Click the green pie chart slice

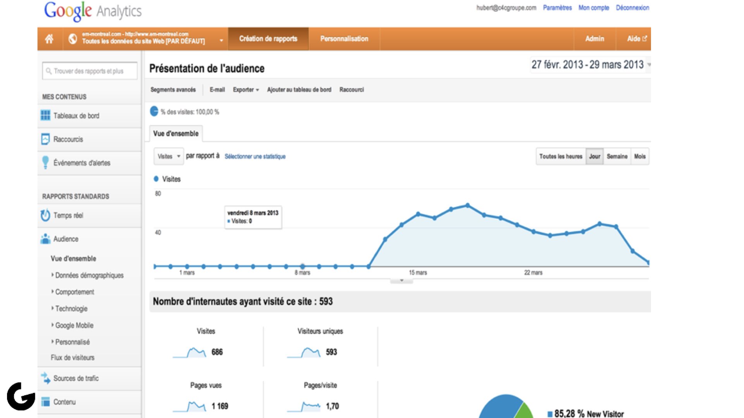pos(525,412)
